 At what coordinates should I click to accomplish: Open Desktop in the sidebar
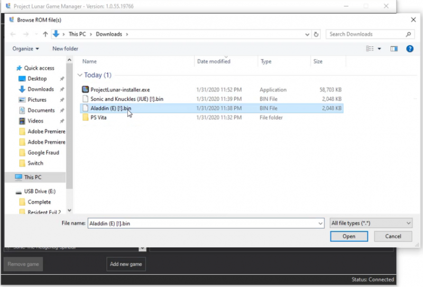(37, 79)
